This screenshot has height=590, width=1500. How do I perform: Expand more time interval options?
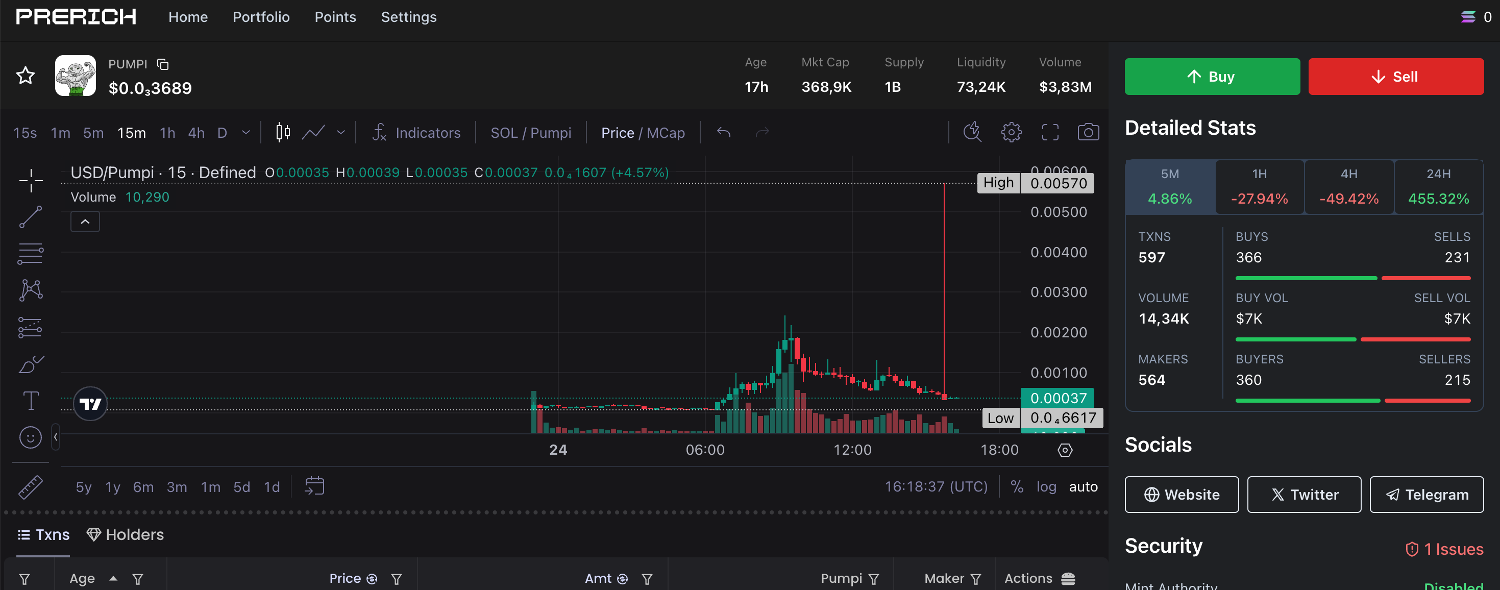[245, 133]
